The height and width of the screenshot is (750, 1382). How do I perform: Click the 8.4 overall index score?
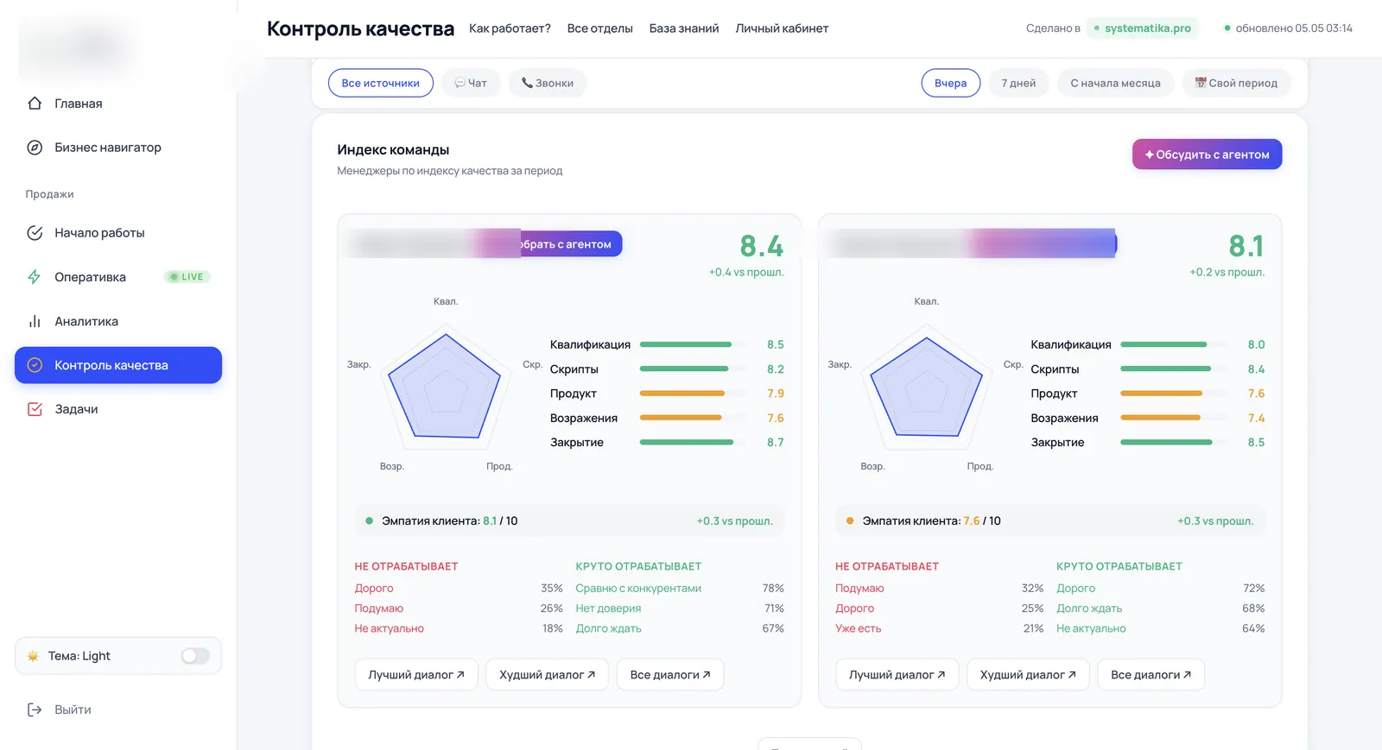(x=761, y=247)
